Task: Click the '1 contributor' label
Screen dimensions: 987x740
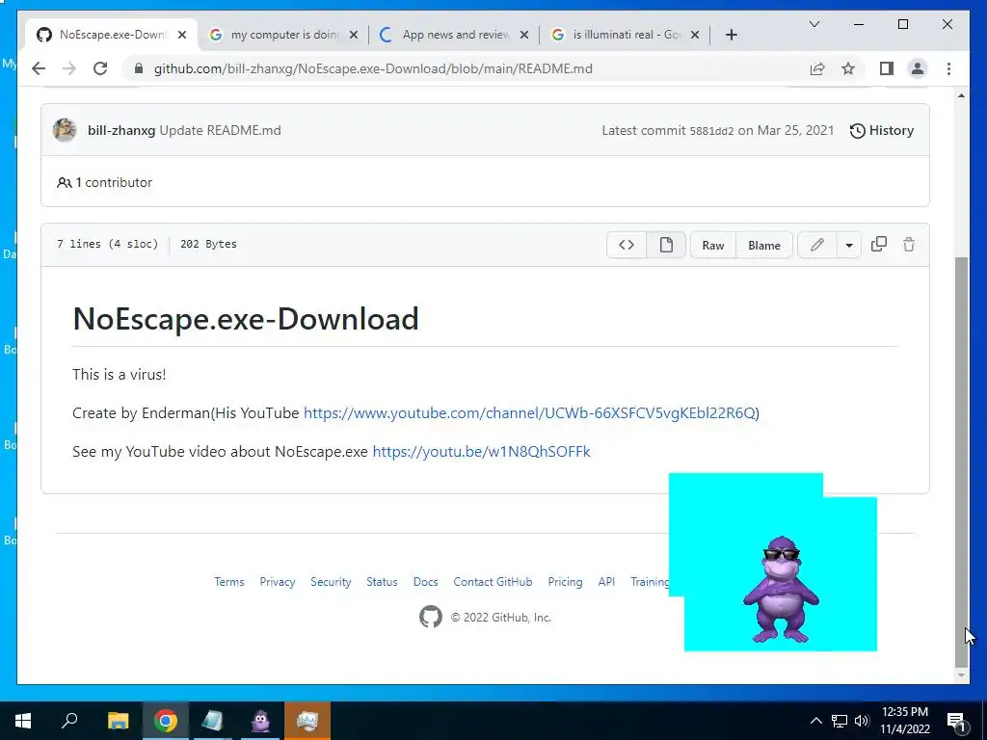Action: coord(104,182)
